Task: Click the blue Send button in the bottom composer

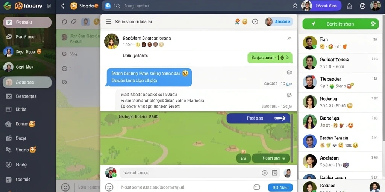Action: click(280, 187)
